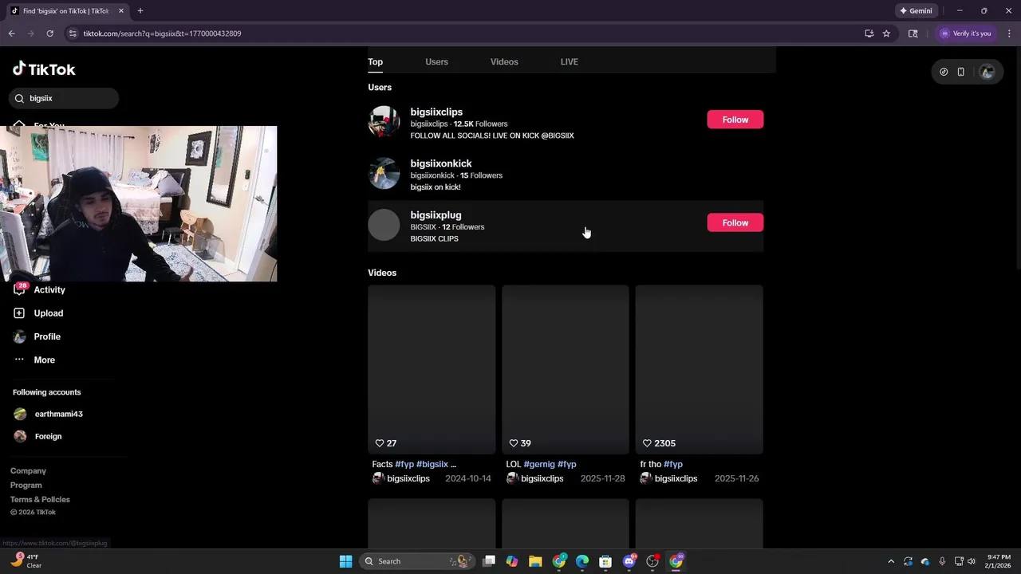Click the Google Lens search icon in toolbar
The height and width of the screenshot is (574, 1021).
click(x=913, y=33)
